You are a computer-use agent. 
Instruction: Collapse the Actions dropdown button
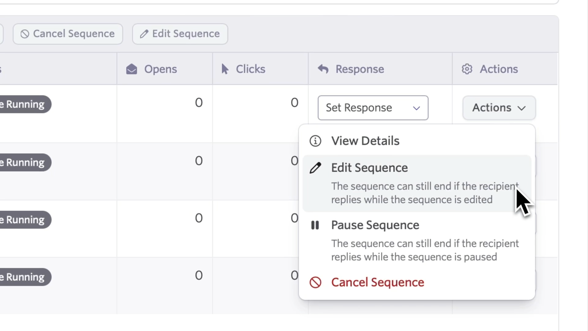(499, 108)
